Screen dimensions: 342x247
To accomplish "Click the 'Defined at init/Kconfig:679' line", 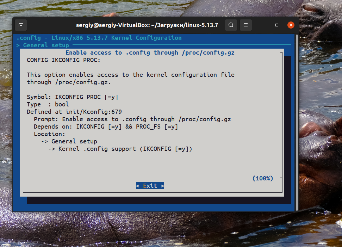I will click(74, 112).
